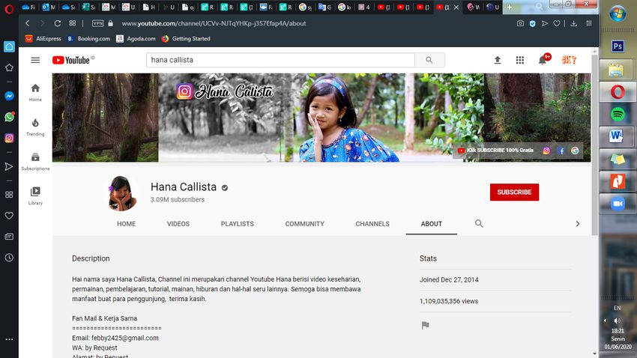This screenshot has height=358, width=637.
Task: Click the Opera logo menu button
Action: coord(9,9)
